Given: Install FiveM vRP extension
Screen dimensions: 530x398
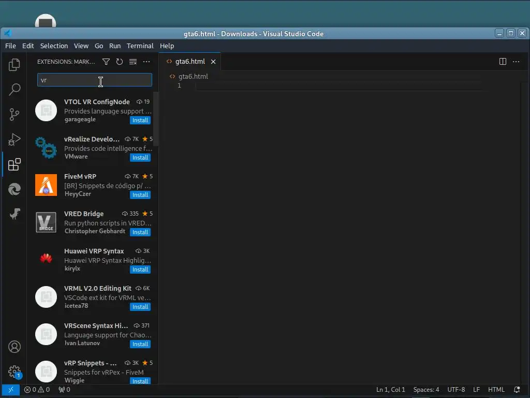Looking at the screenshot, I should pos(140,195).
